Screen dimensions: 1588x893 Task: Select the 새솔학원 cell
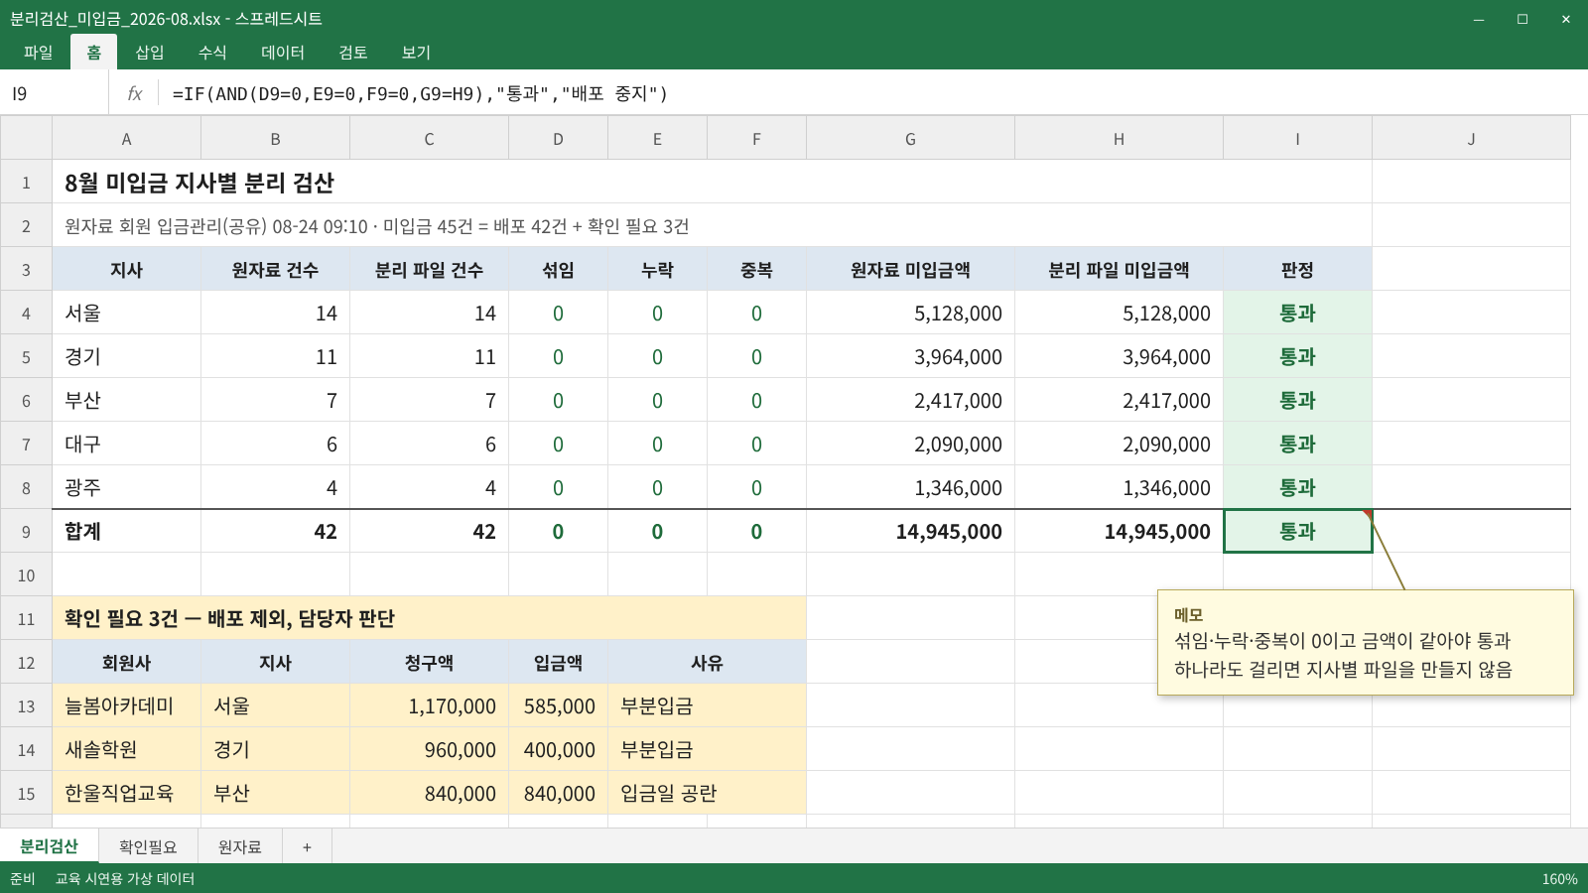126,749
